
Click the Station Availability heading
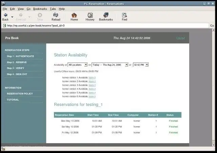point(71,55)
